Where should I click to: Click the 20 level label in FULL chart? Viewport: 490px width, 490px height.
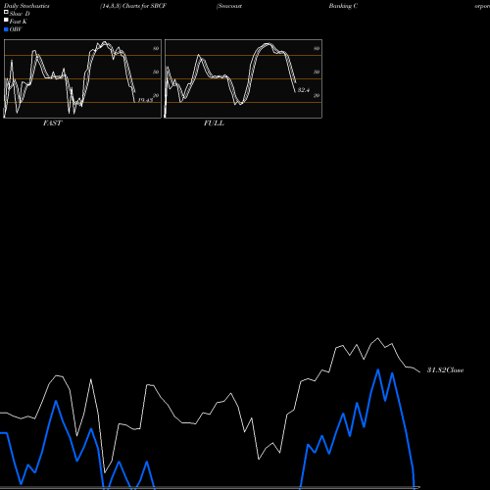tap(317, 95)
